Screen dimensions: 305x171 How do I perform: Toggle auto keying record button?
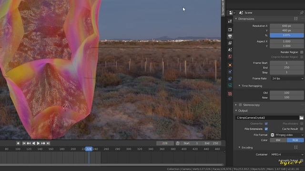click(18, 143)
